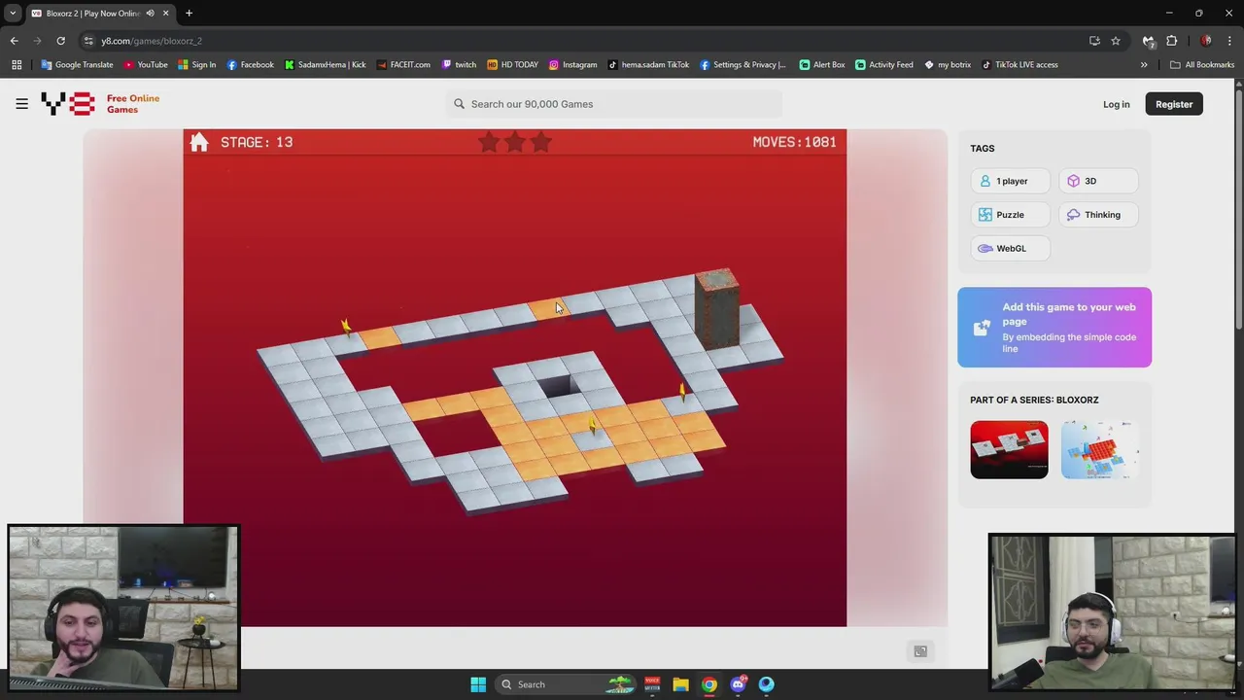Open the YouTube bookmark
Screen dimensions: 1244x700
click(146, 65)
